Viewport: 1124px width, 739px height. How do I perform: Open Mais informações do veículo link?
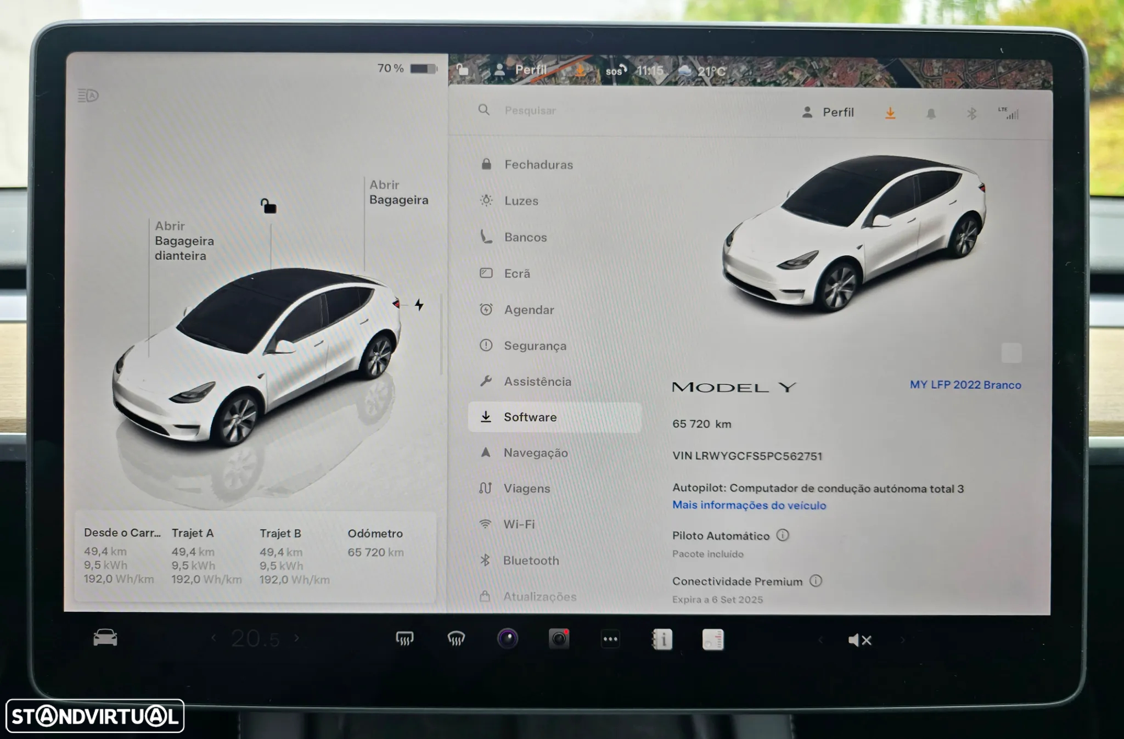pos(749,505)
